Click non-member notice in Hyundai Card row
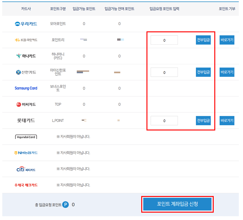The width and height of the screenshot is (243, 220). pos(73,137)
